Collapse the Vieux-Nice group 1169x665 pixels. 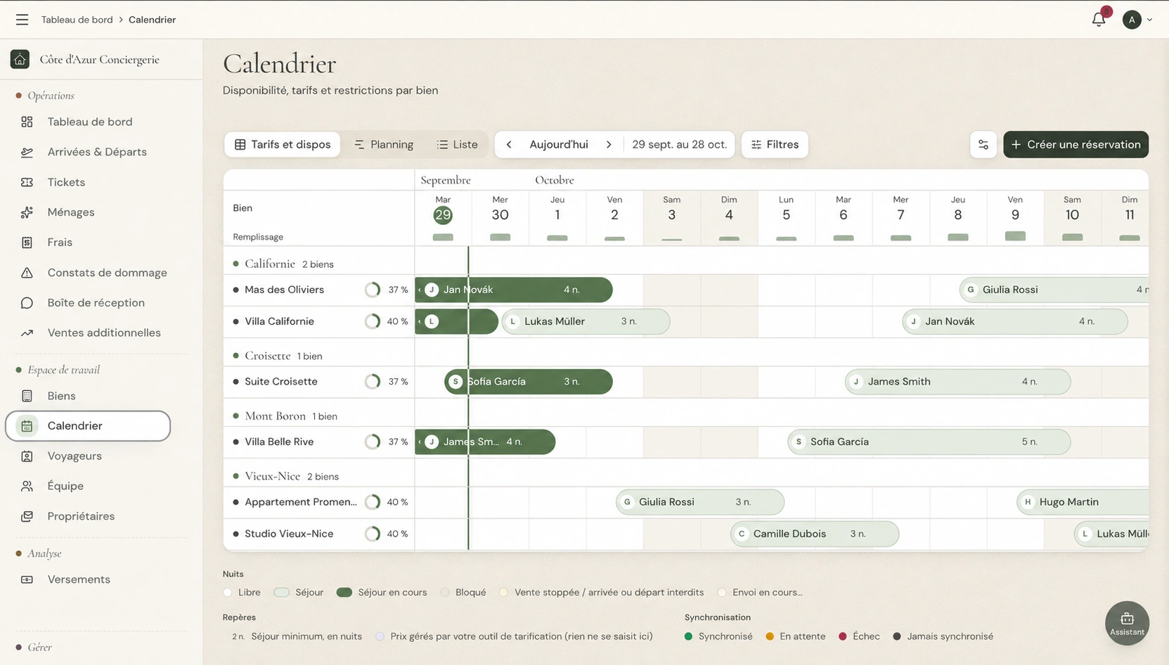pos(272,477)
